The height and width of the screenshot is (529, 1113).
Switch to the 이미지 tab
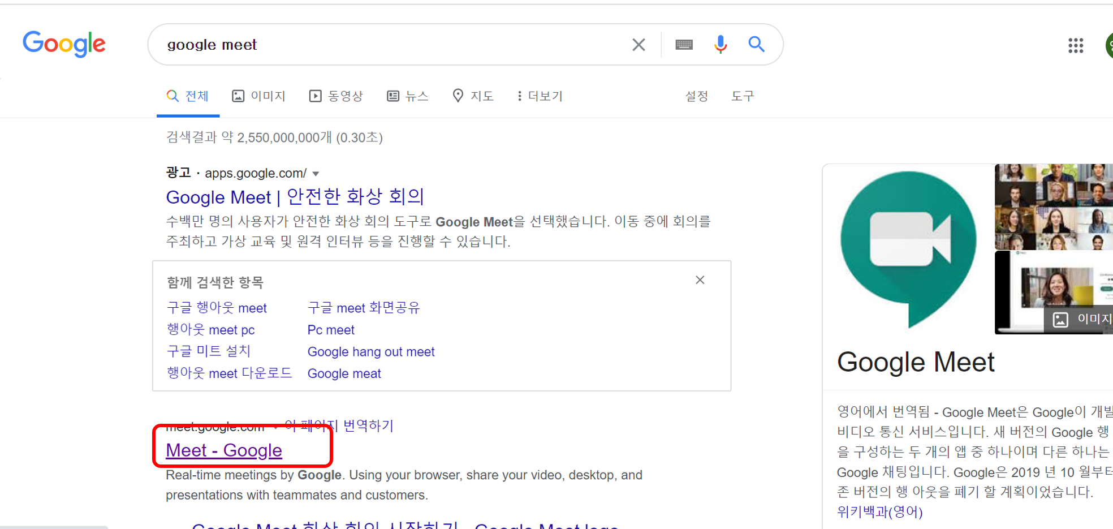pyautogui.click(x=259, y=96)
